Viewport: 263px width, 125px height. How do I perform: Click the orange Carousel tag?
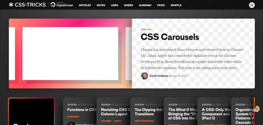pos(146,29)
